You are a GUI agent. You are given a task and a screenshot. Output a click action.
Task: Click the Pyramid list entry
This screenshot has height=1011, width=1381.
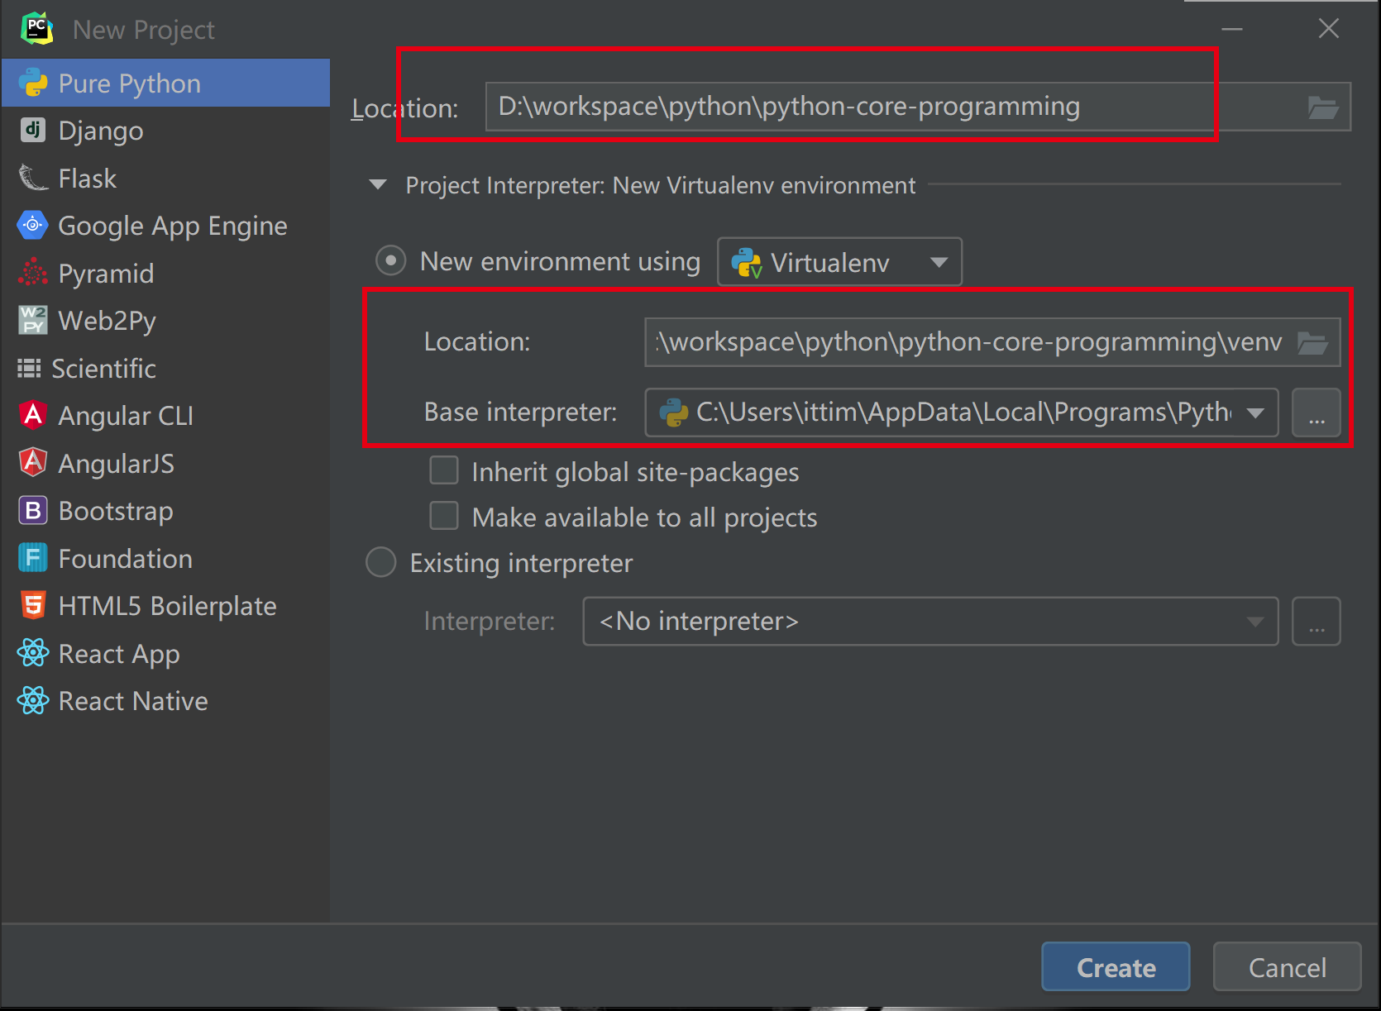tap(165, 273)
